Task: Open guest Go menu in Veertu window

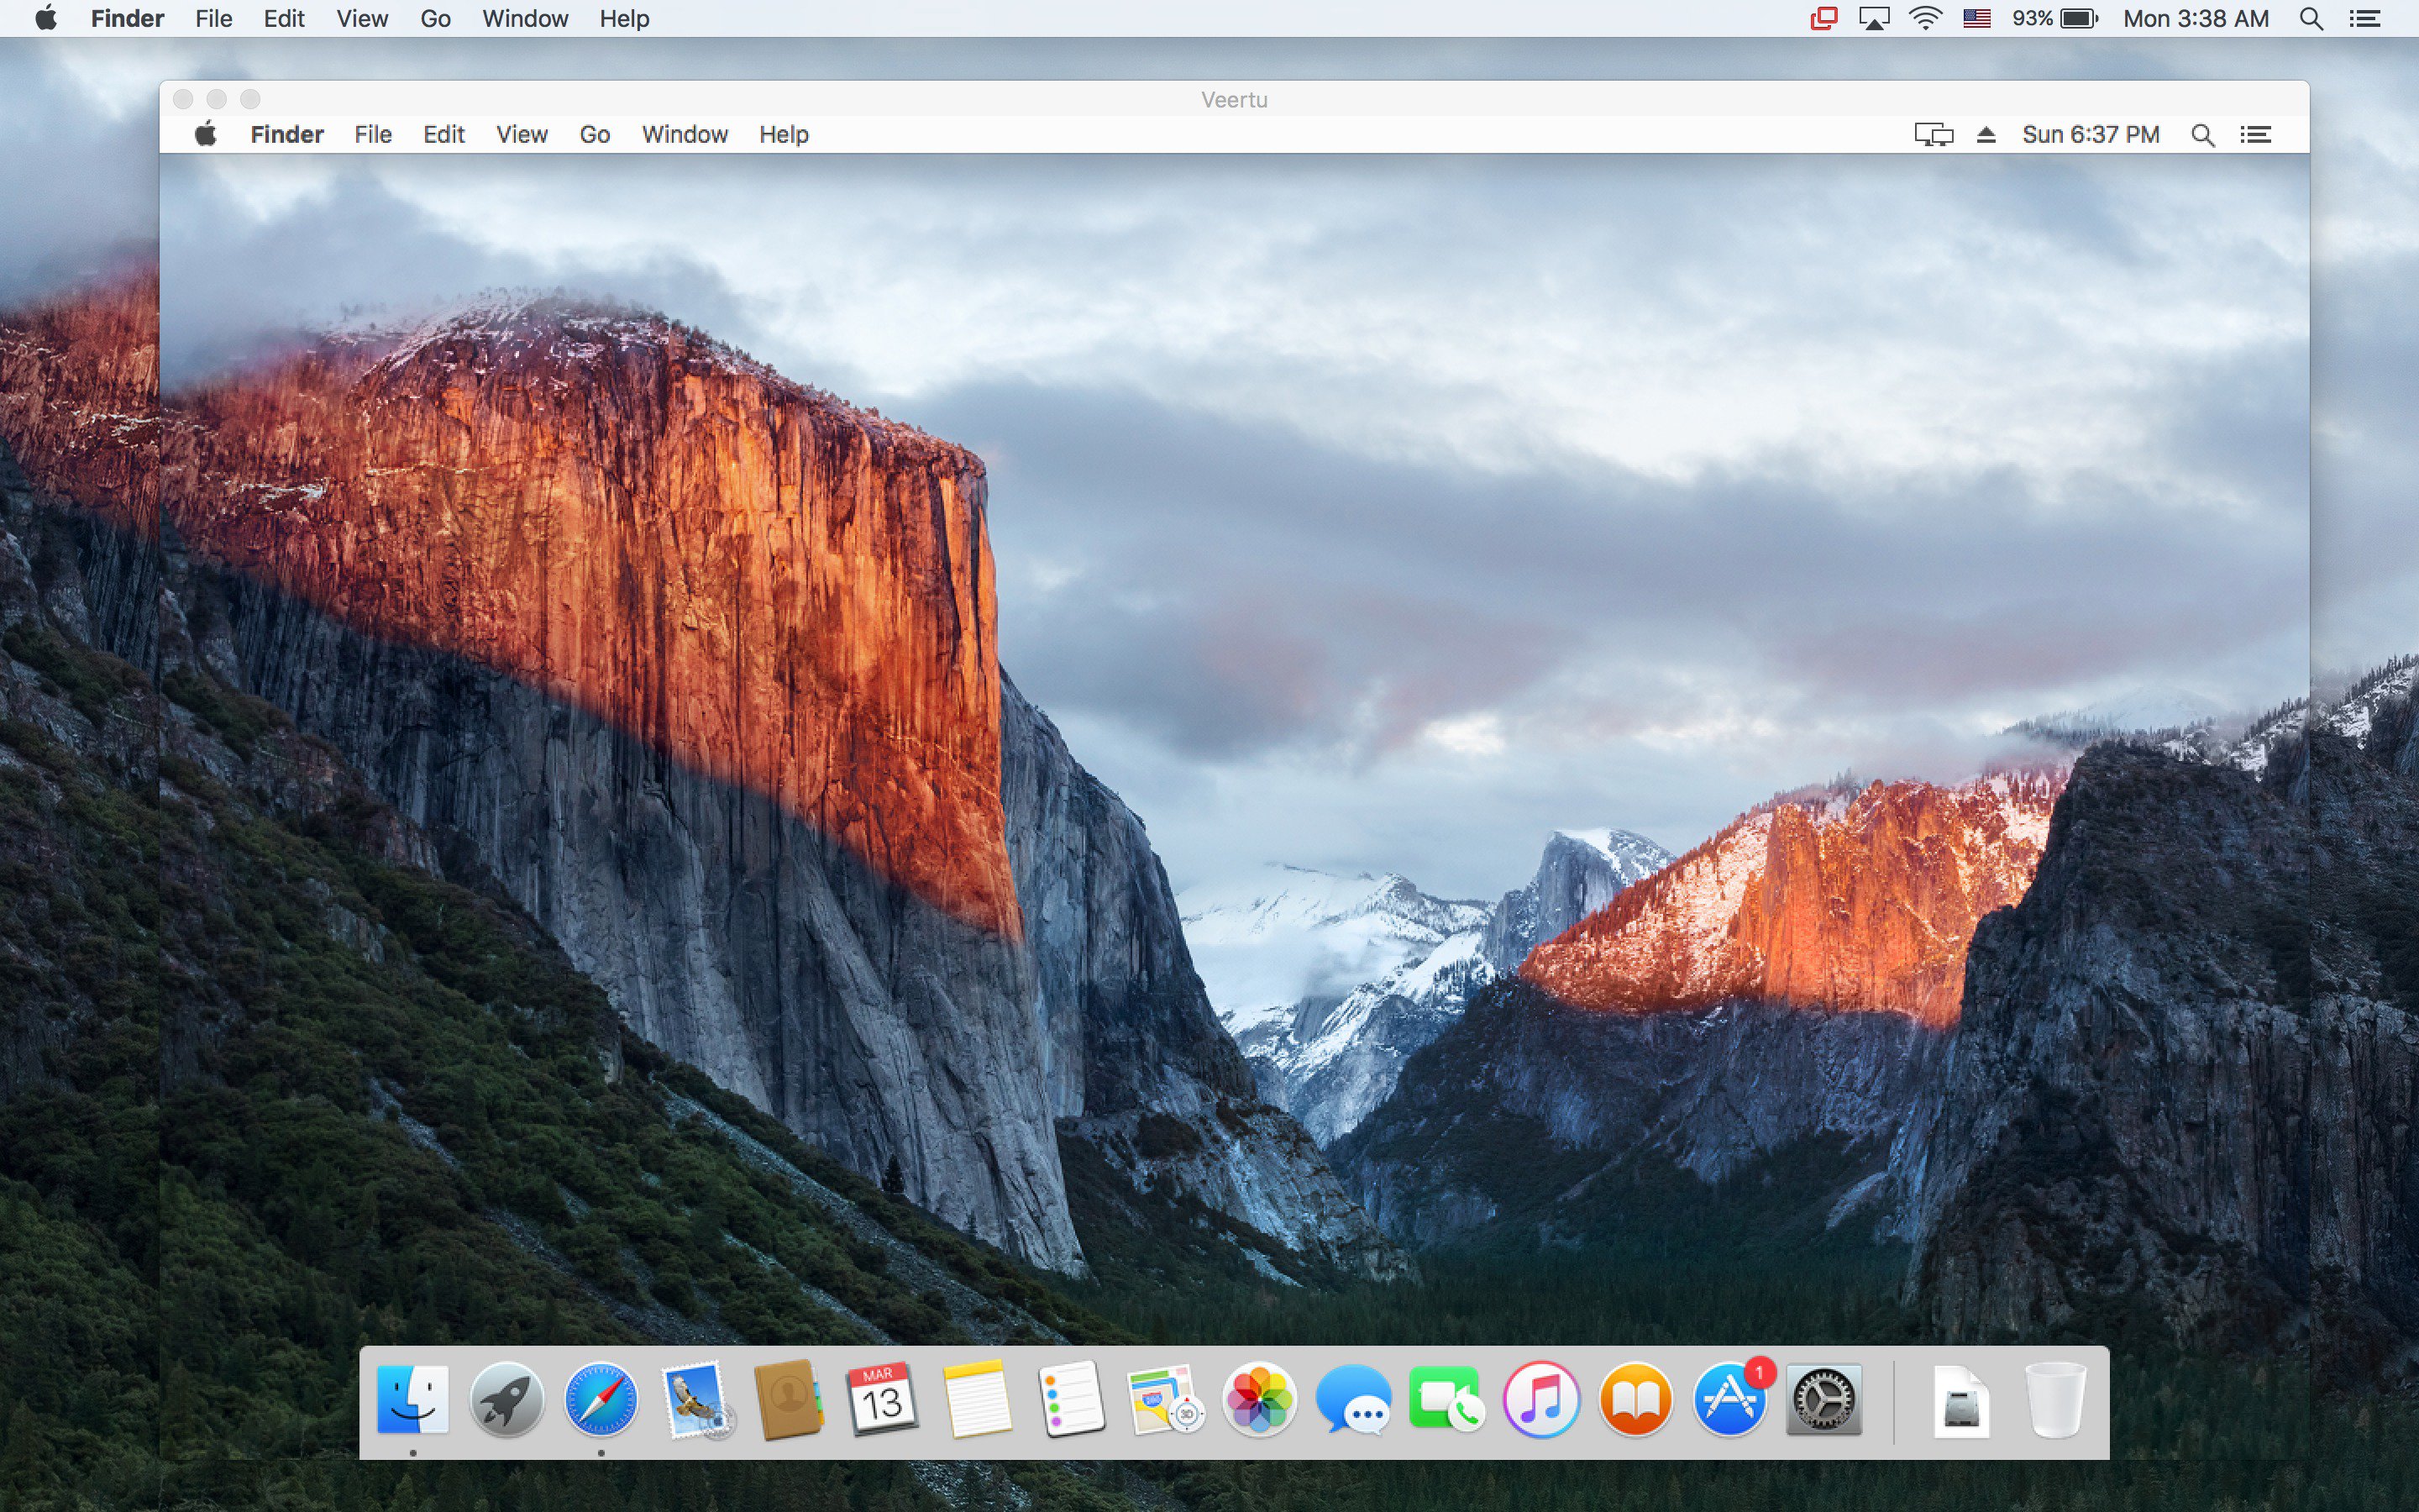Action: [595, 135]
